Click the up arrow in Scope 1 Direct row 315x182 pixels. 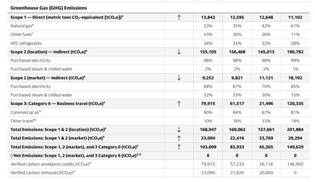pos(179,18)
